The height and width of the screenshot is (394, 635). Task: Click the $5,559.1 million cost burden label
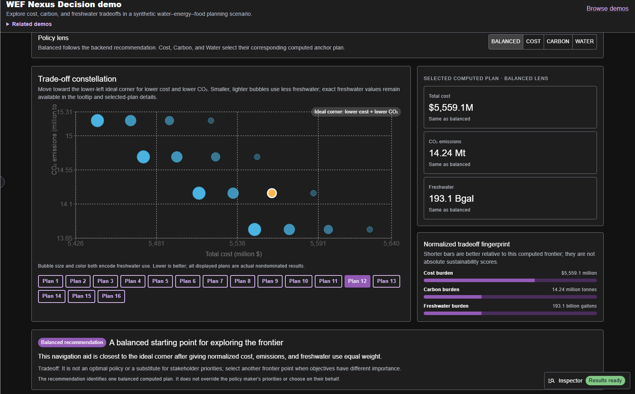(x=579, y=273)
